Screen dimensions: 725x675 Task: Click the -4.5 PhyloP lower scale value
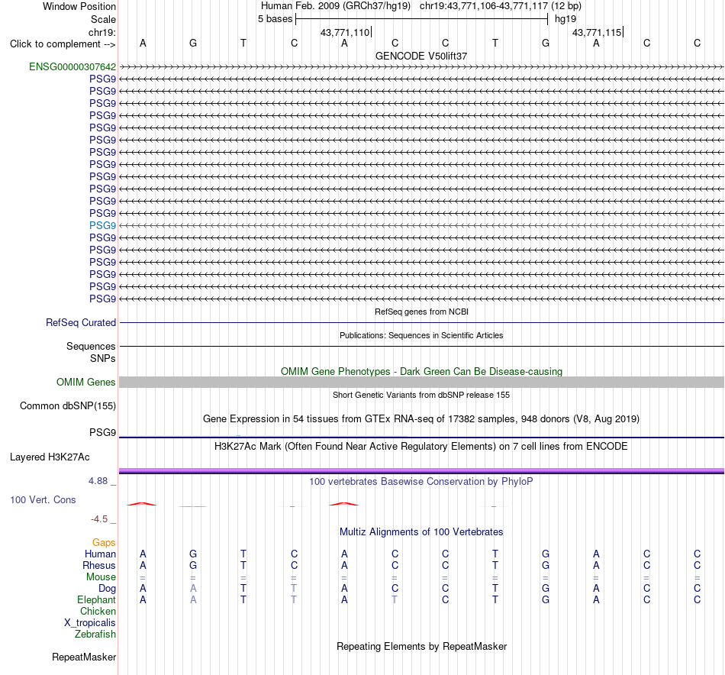[99, 519]
